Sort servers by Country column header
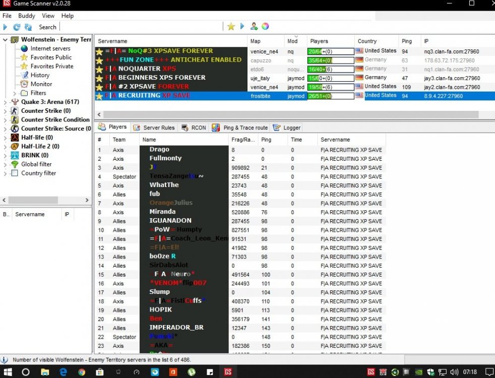This screenshot has width=495, height=378. (377, 41)
